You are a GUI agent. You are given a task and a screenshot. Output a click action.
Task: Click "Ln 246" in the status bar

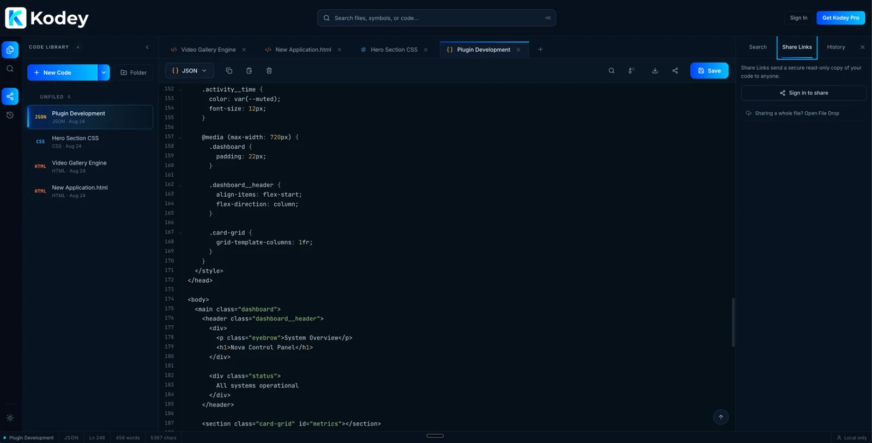click(97, 438)
